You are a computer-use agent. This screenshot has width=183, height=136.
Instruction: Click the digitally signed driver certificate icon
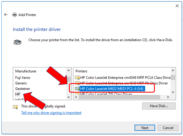(15, 107)
